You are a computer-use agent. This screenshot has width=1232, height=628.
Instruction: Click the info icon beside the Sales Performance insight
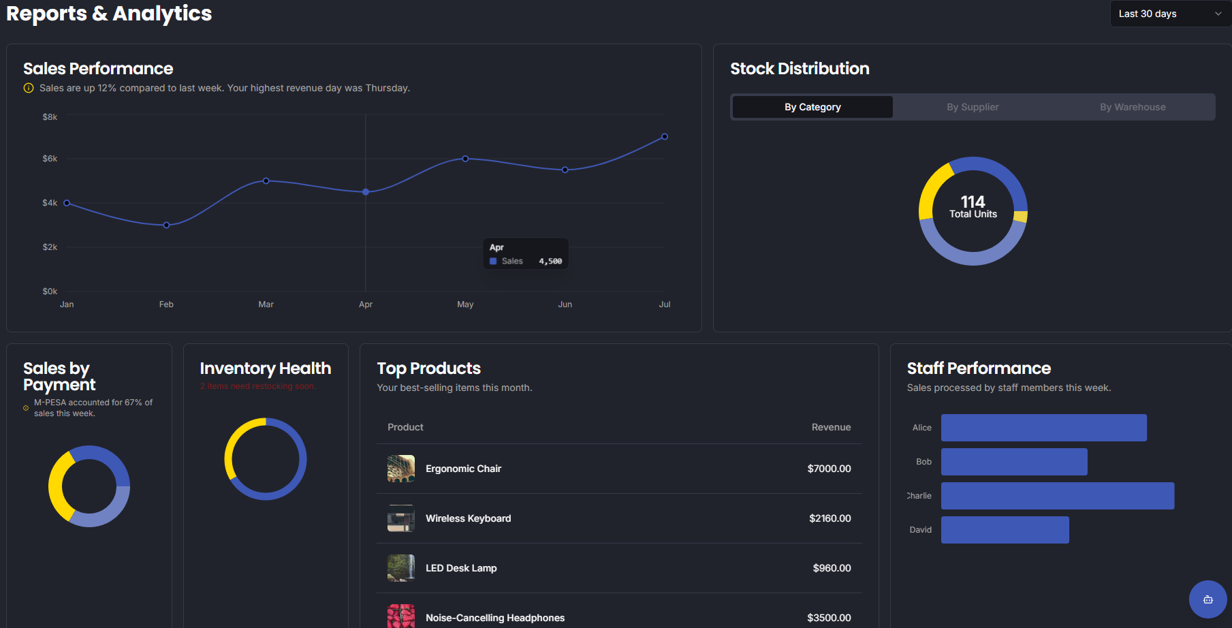click(27, 88)
